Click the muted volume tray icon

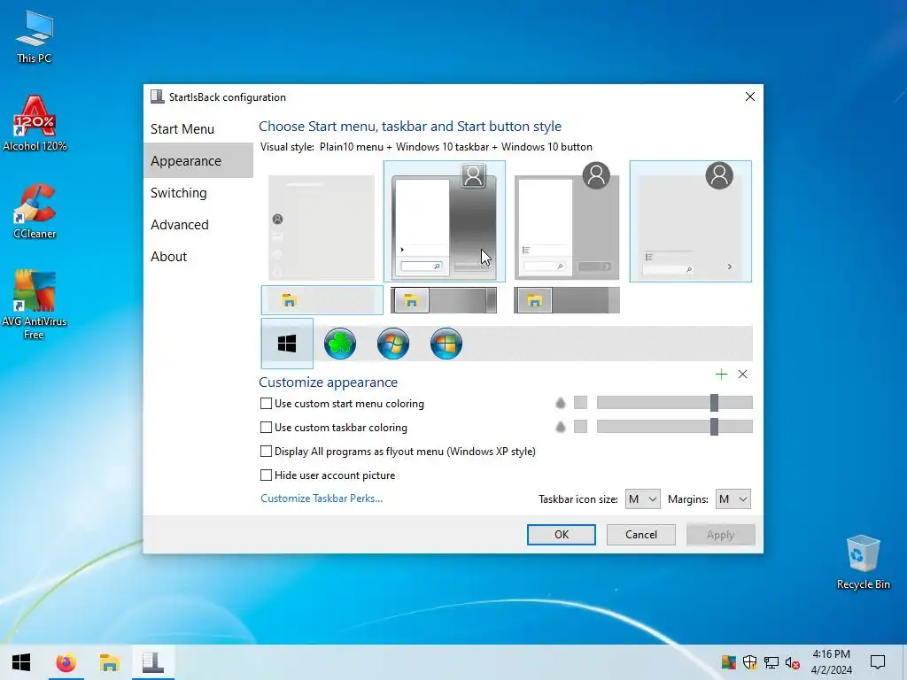(x=793, y=662)
